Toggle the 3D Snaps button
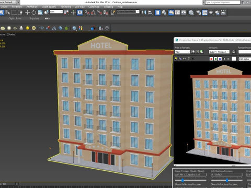Screen dimensions: 251x188 click(87, 13)
